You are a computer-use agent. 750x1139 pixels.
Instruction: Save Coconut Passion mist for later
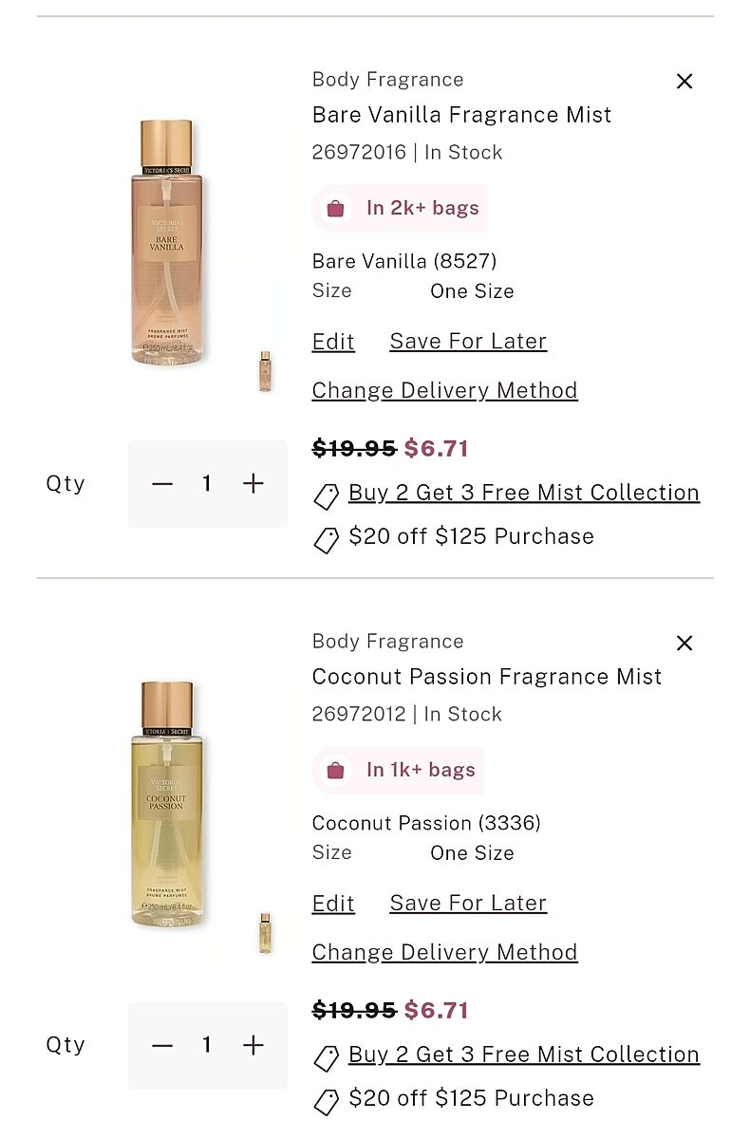click(468, 904)
